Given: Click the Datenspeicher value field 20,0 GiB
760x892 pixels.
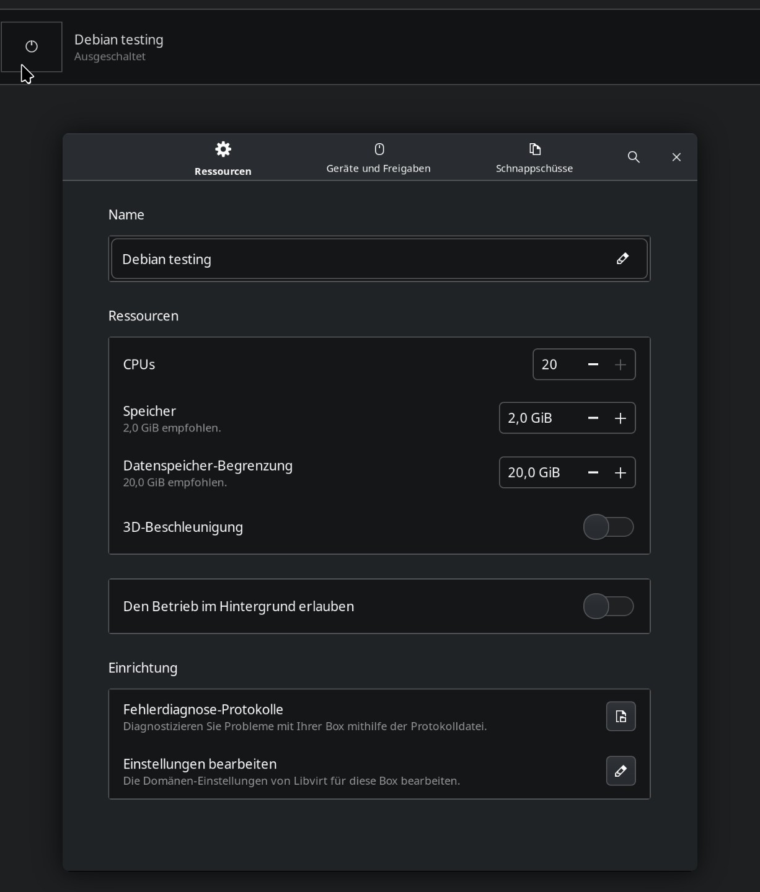Looking at the screenshot, I should coord(537,473).
